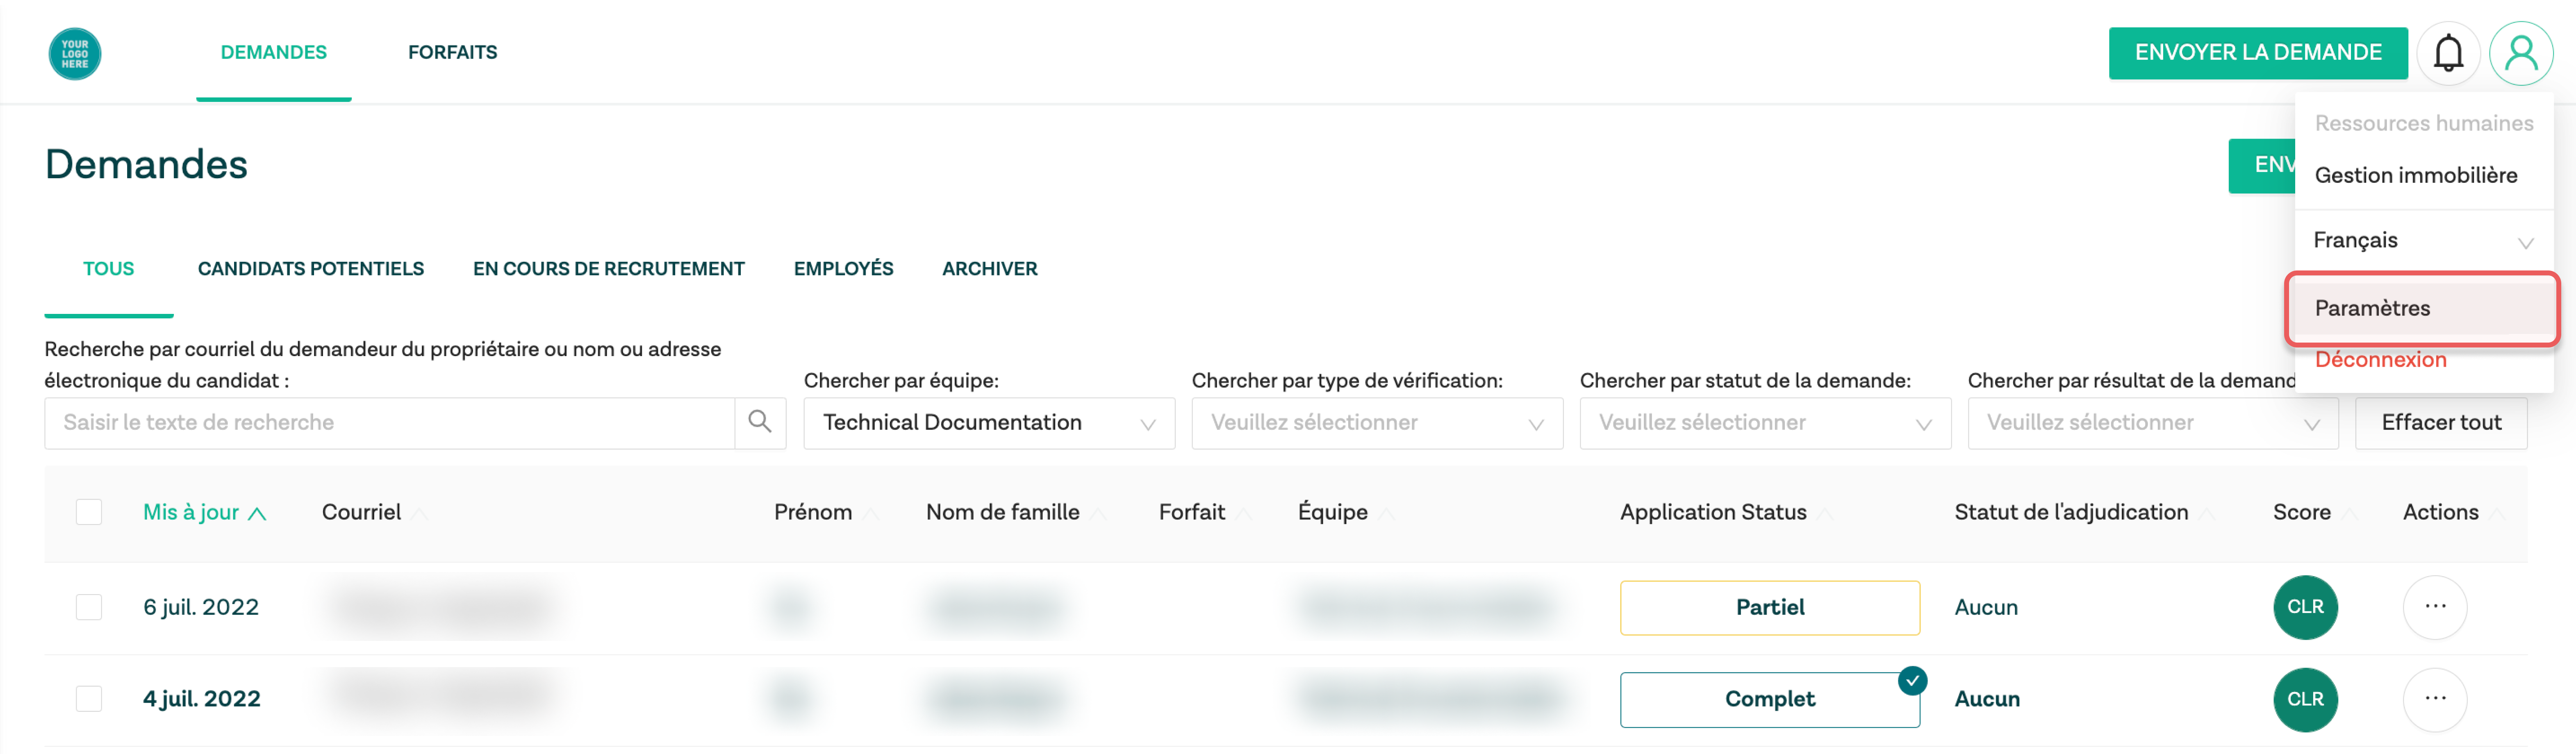The height and width of the screenshot is (754, 2576).
Task: Expand the Technical Documentation team dropdown
Action: coord(989,423)
